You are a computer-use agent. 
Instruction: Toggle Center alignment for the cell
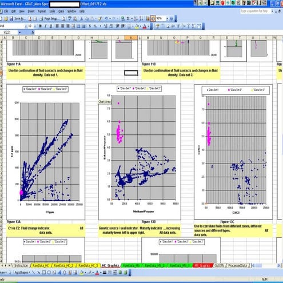(x=62, y=26)
